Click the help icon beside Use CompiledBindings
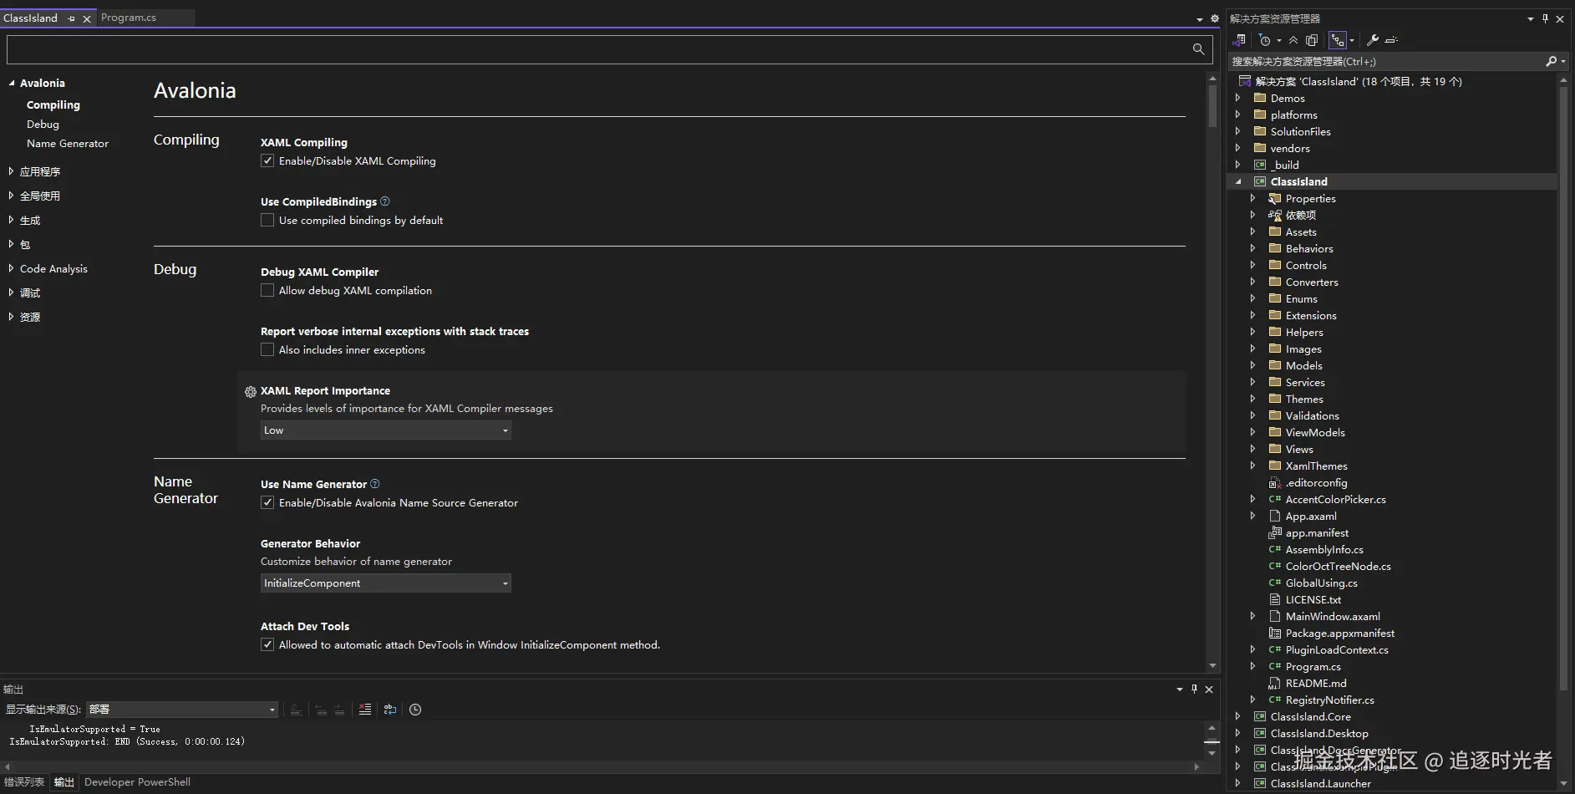This screenshot has height=794, width=1575. pyautogui.click(x=385, y=201)
